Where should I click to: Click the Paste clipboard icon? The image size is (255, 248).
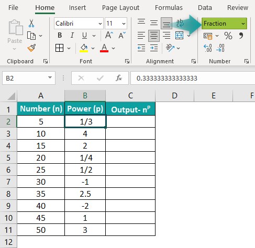tap(16, 27)
